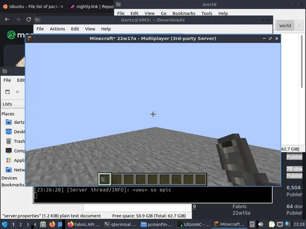306x229 pixels.
Task: Open Edit menu in qterminal window
Action: click(75, 29)
